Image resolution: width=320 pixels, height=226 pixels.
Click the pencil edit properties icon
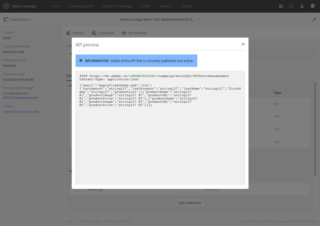click(x=314, y=19)
